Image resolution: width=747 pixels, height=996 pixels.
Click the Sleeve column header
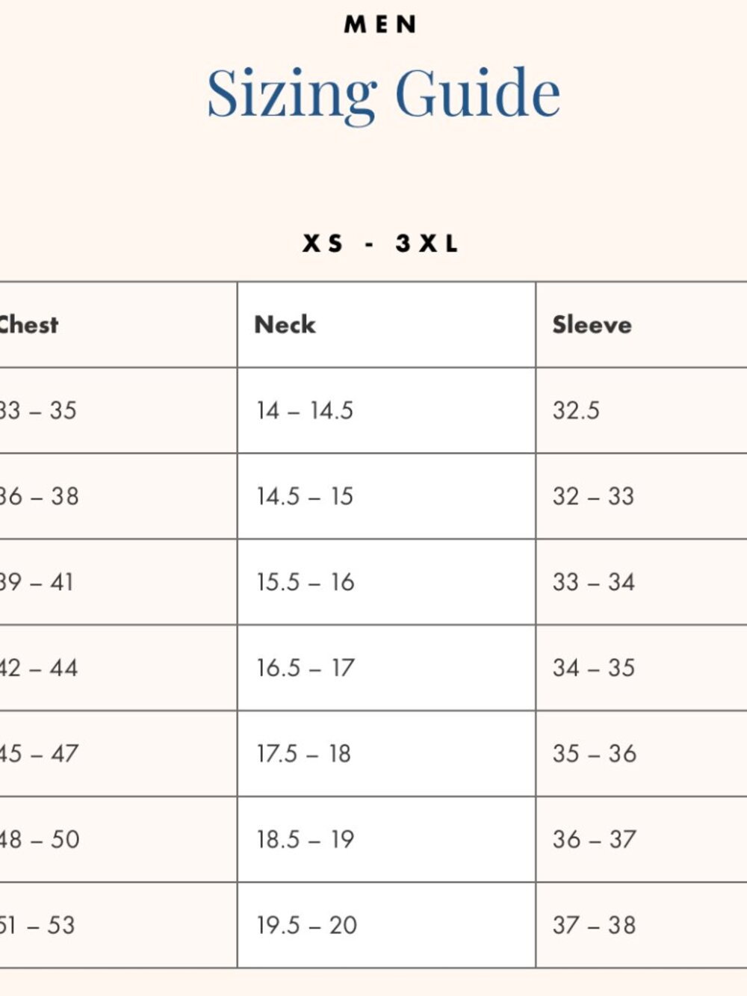pyautogui.click(x=592, y=324)
